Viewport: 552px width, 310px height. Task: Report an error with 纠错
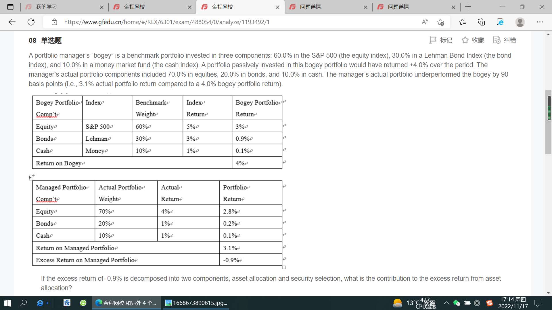tap(505, 40)
